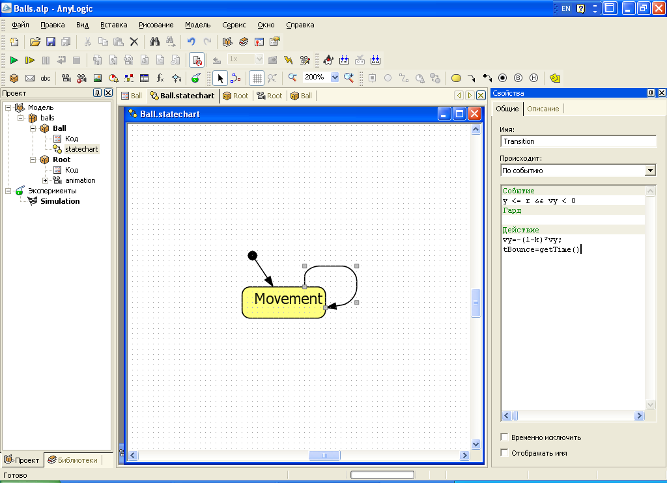Click the fx function icon
The height and width of the screenshot is (483, 667).
pyautogui.click(x=160, y=78)
